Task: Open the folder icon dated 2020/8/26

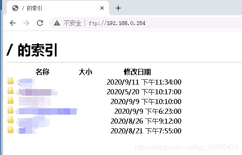Action: [11, 120]
